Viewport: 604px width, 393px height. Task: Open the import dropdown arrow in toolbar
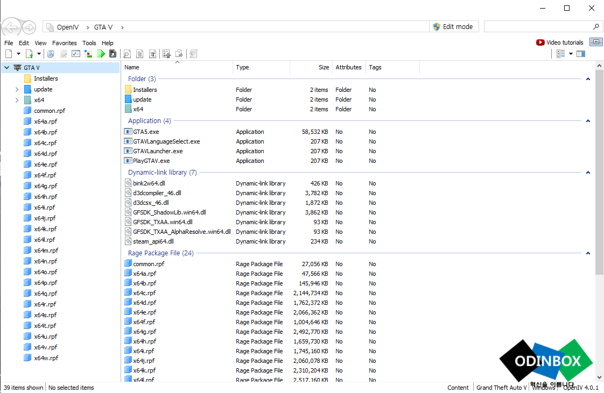pos(39,54)
